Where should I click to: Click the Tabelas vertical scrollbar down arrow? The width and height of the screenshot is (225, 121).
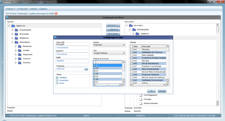coord(168,82)
